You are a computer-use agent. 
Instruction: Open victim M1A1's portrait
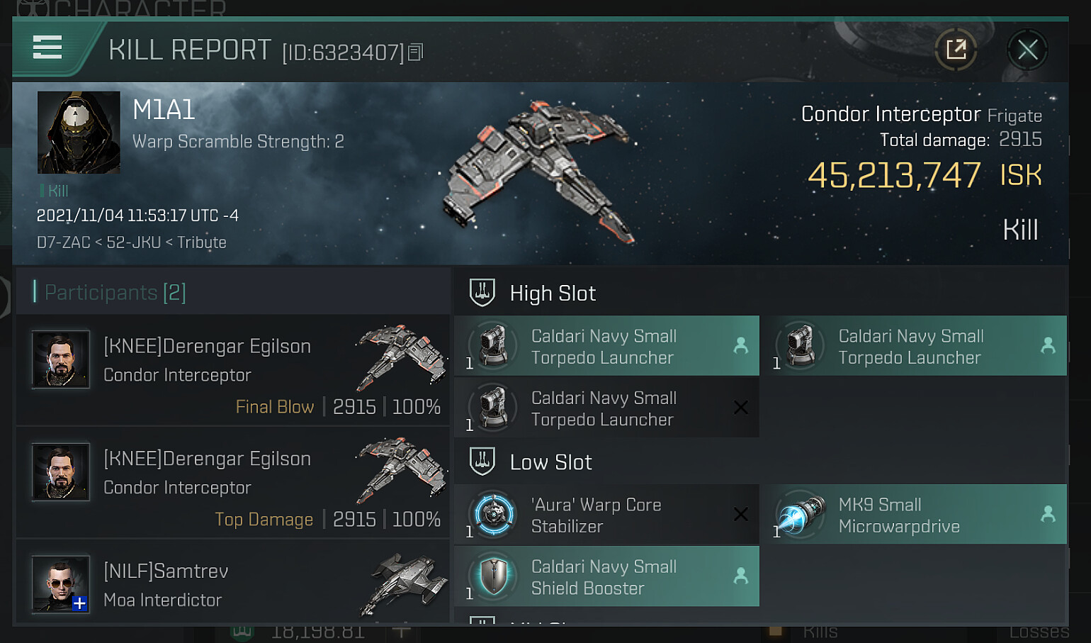point(79,133)
